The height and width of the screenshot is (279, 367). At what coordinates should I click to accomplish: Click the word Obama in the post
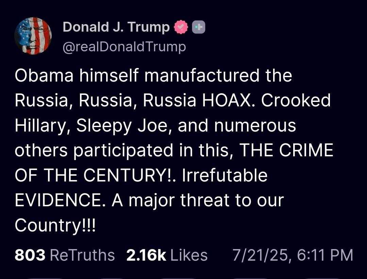(x=44, y=75)
